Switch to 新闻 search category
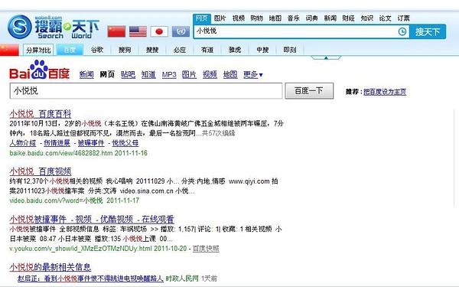The image size is (459, 287). [330, 18]
